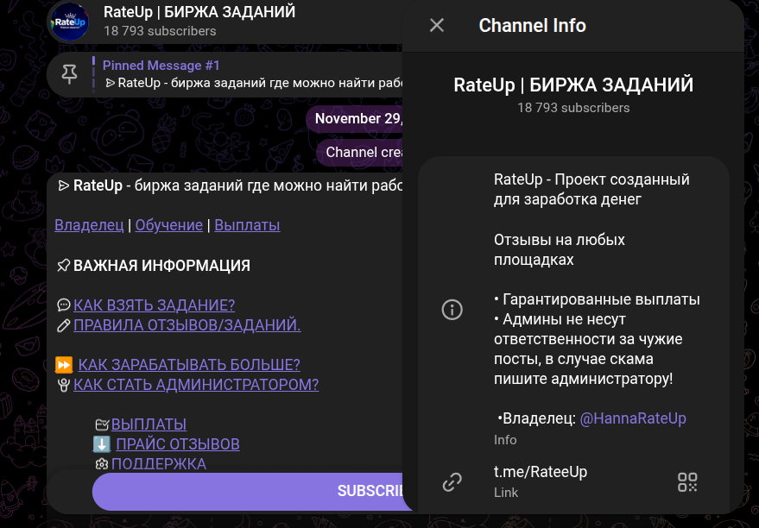Open the QR code icon for channel link
The image size is (759, 528).
pyautogui.click(x=687, y=482)
